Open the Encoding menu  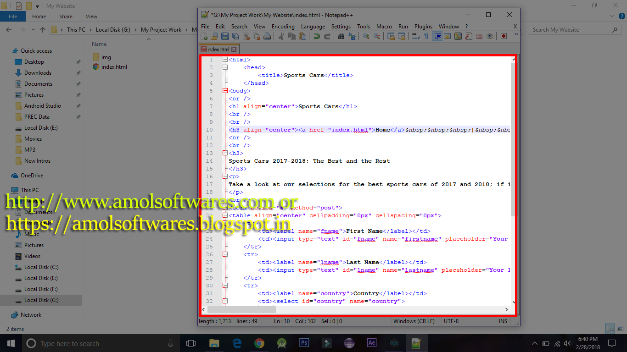[x=283, y=26]
